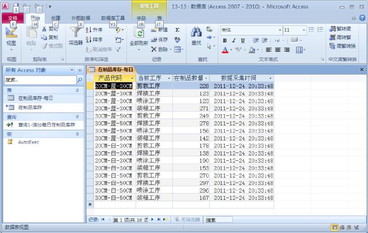Collapse the 表 group in navigation pane
Image resolution: width=368 pixels, height=233 pixels.
(77, 90)
